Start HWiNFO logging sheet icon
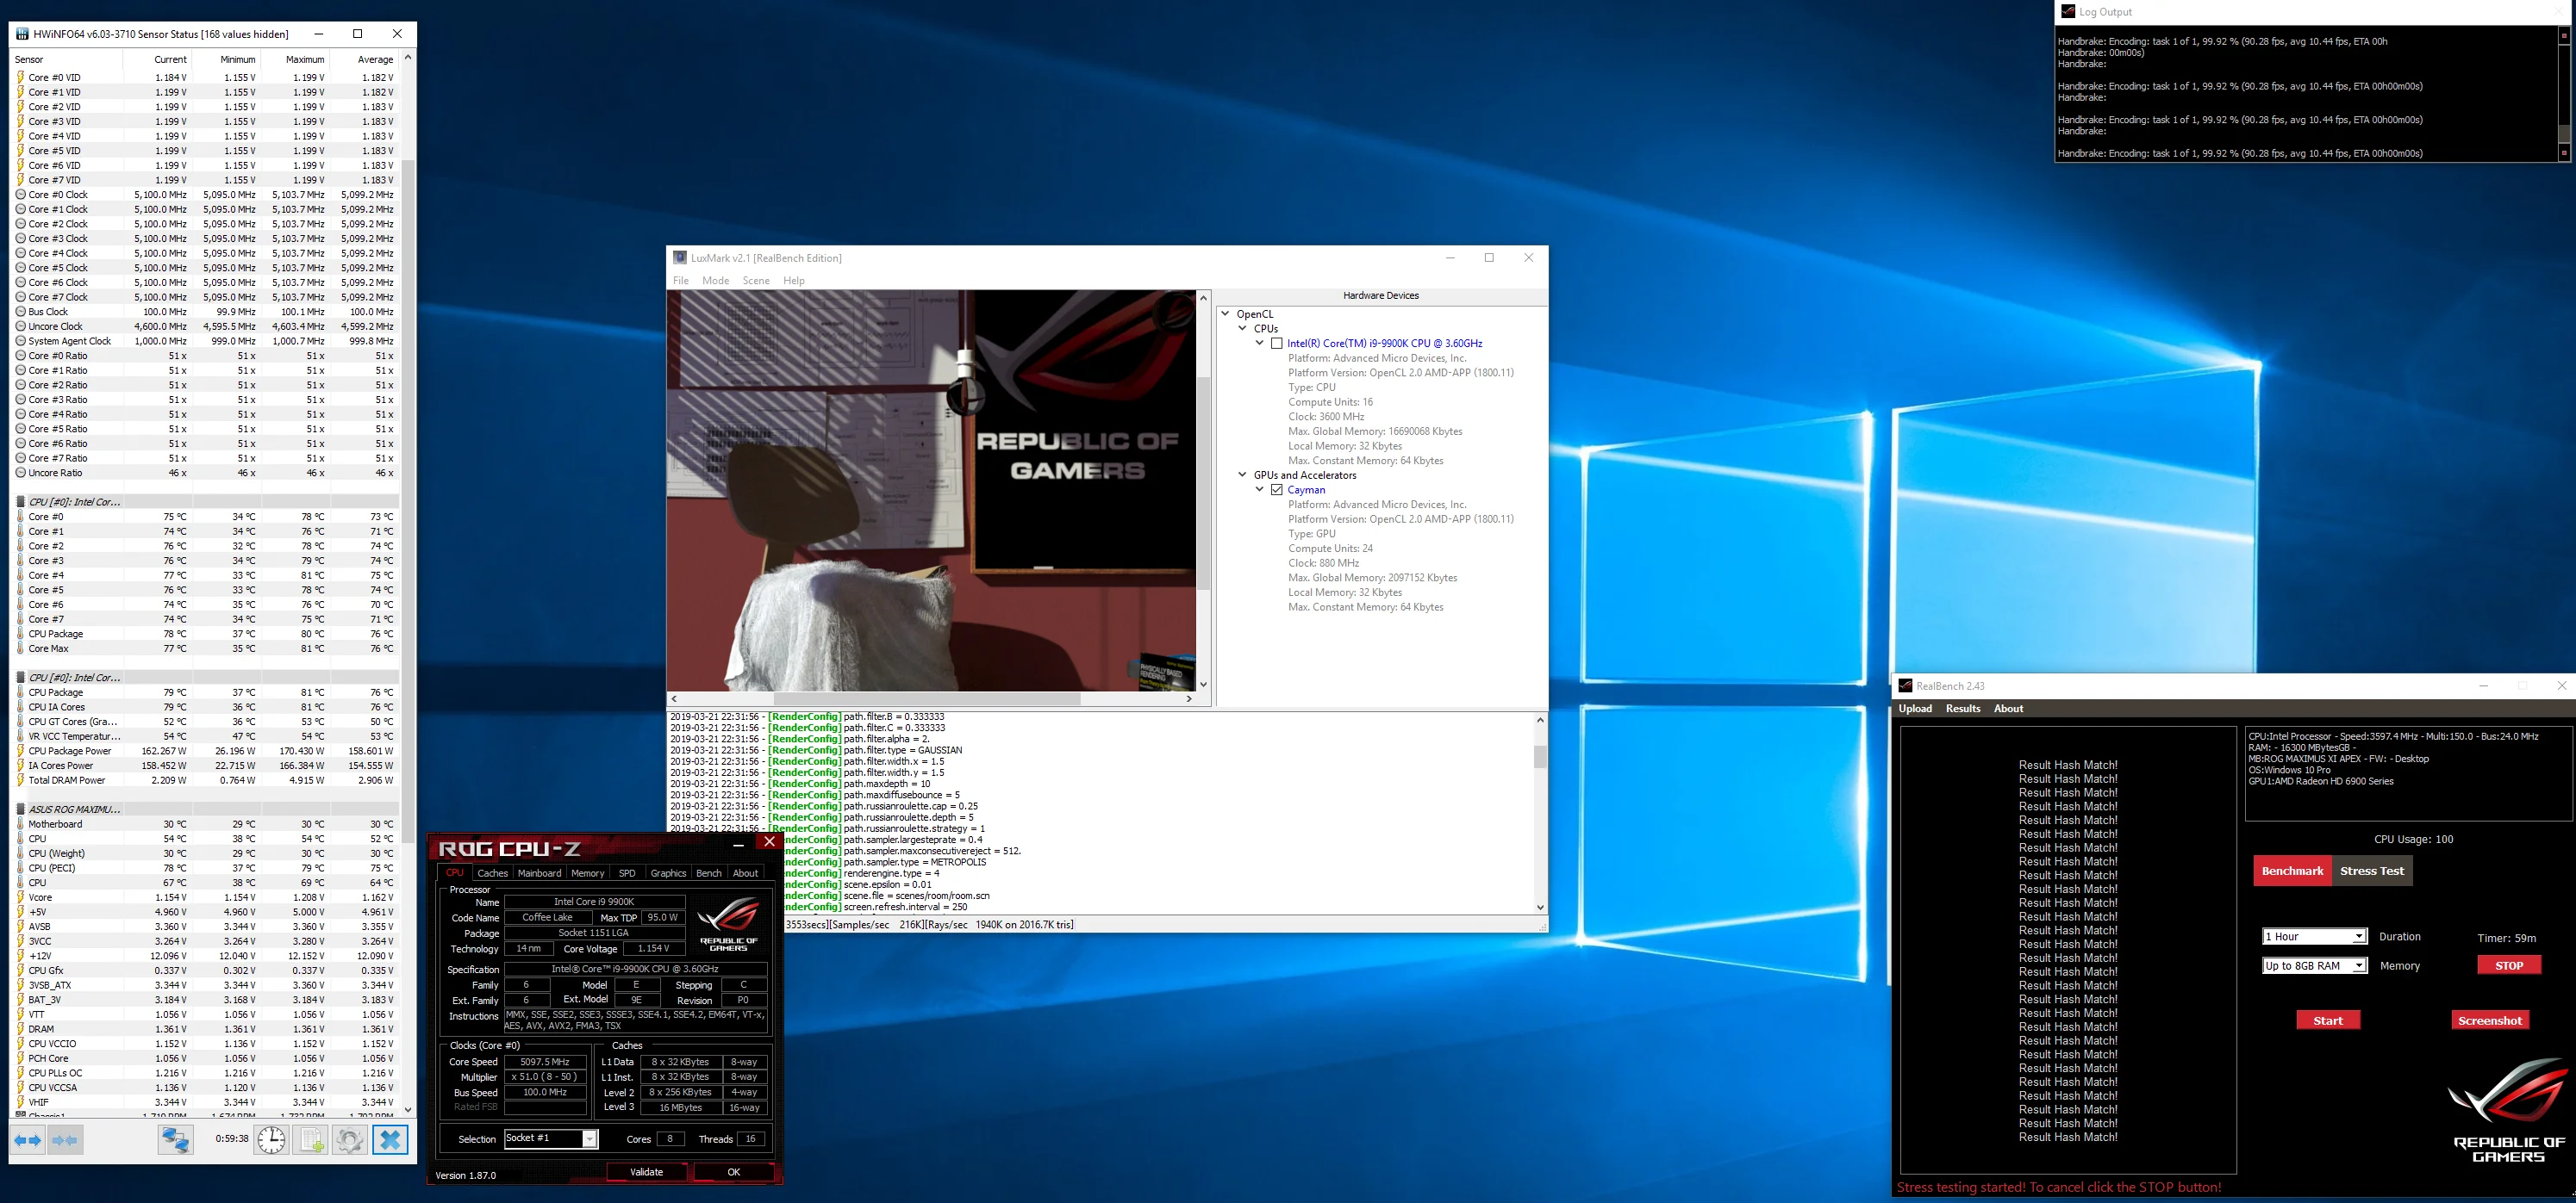2576x1203 pixels. pyautogui.click(x=311, y=1140)
